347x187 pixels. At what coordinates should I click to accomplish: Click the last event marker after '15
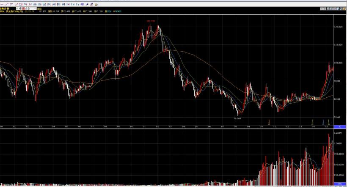pos(329,122)
